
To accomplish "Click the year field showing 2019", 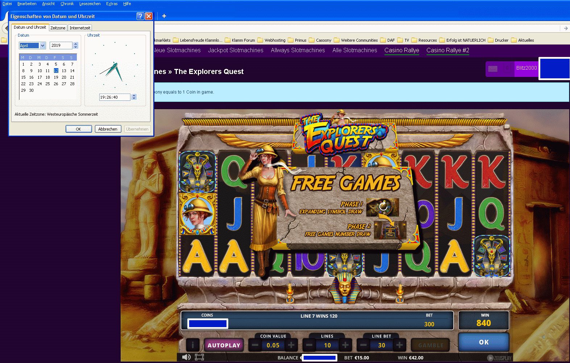I will pos(61,45).
